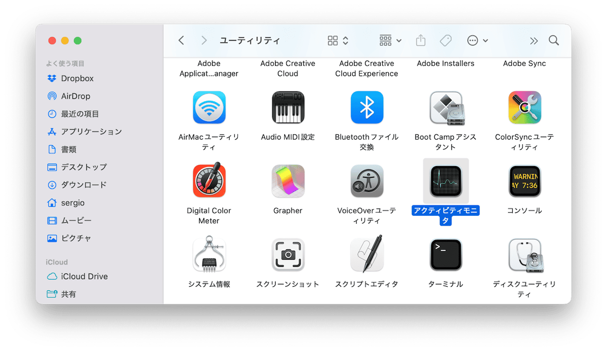607x351 pixels.
Task: Select the Script Editor icon
Action: [367, 254]
